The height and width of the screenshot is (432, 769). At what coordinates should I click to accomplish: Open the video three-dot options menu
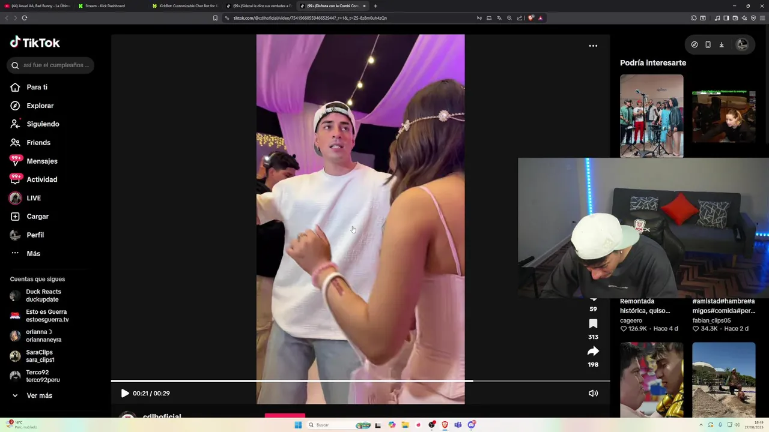[x=593, y=46]
